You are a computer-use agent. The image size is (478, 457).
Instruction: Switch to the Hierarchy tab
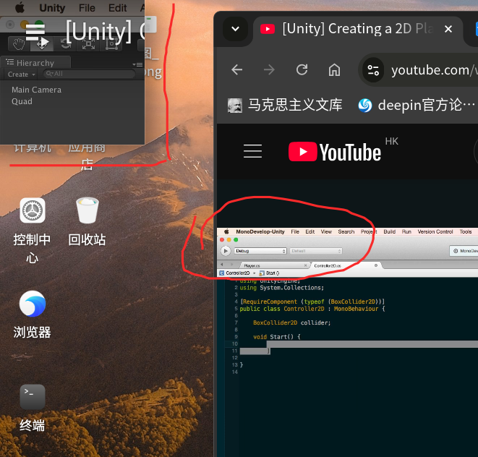tap(35, 63)
